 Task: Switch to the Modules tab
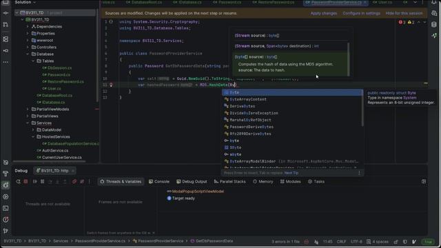(291, 182)
